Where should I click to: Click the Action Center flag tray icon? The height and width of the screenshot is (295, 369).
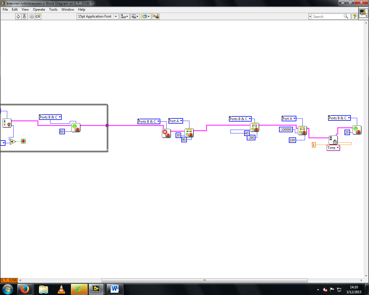332,290
